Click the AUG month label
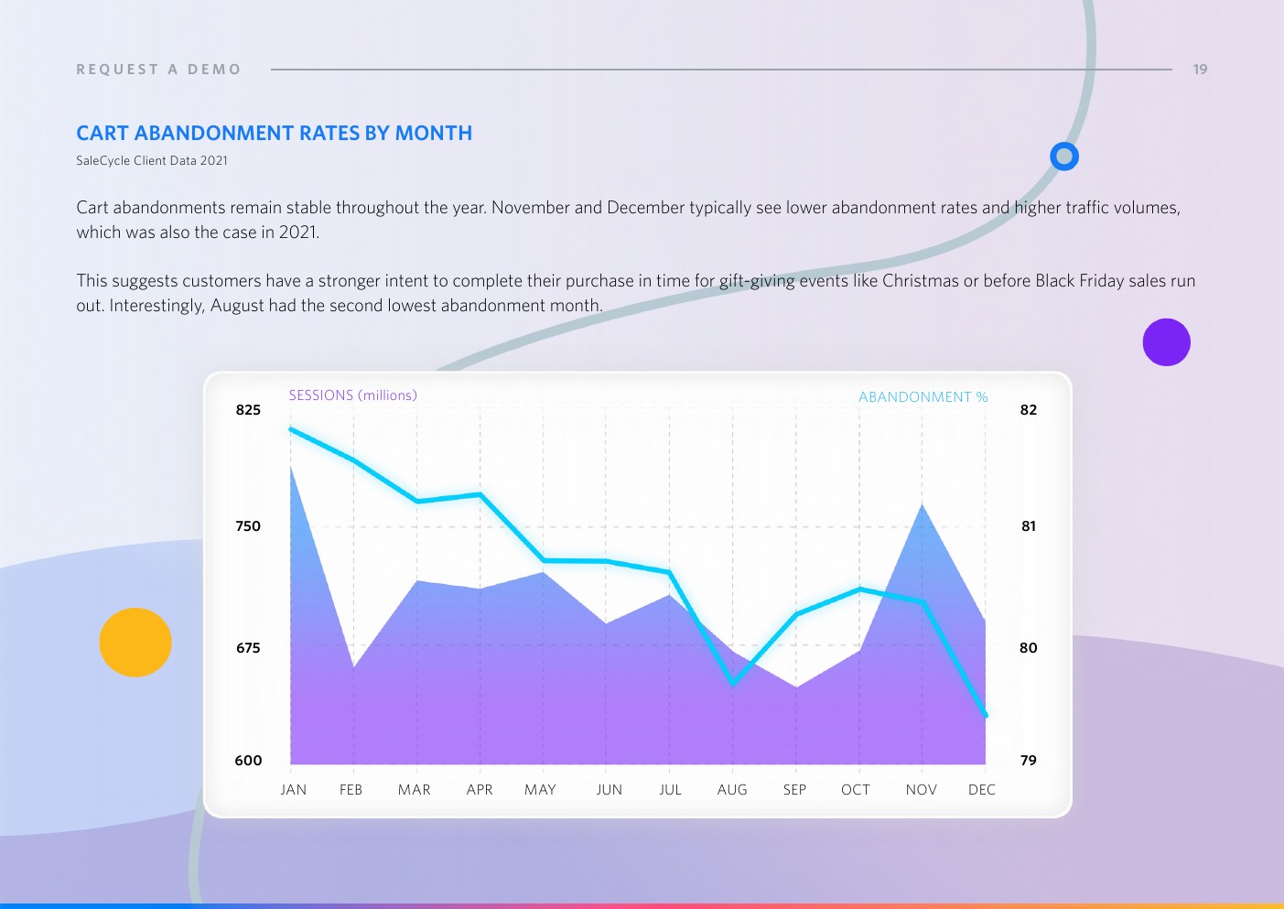Screen dimensions: 1284x909 (x=732, y=790)
